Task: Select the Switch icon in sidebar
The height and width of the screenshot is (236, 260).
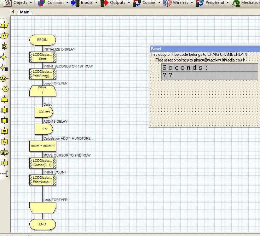Action: point(4,68)
